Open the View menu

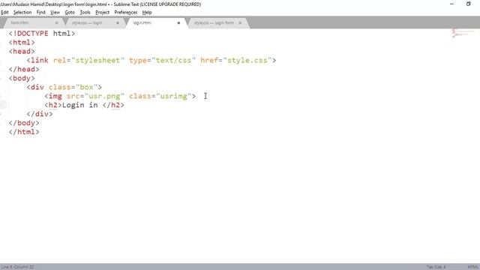pos(55,12)
